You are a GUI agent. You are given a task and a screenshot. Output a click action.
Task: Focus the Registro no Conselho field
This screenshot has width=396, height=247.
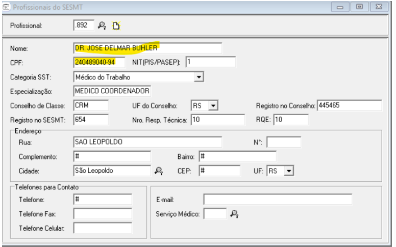point(349,105)
